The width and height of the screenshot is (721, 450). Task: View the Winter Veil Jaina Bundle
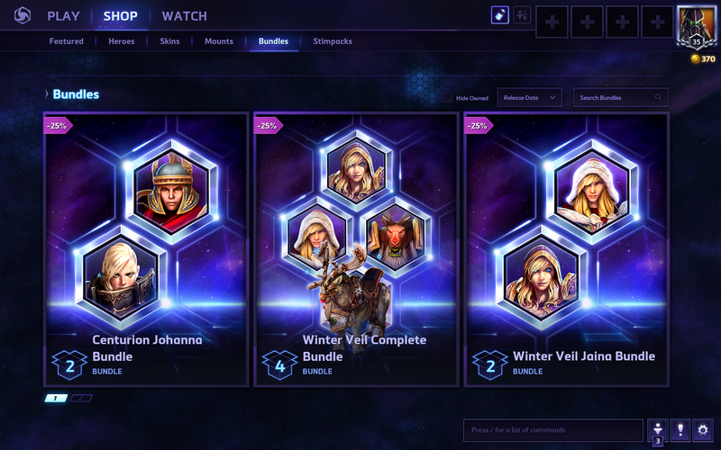coord(566,249)
